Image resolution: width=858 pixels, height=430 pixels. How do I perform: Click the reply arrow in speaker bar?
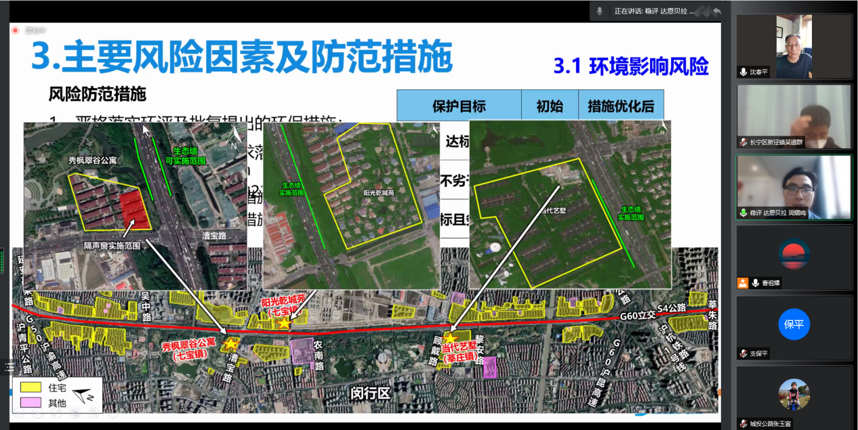pyautogui.click(x=716, y=11)
